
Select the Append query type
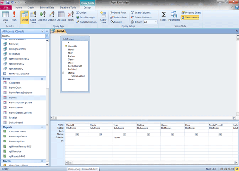point(42,16)
